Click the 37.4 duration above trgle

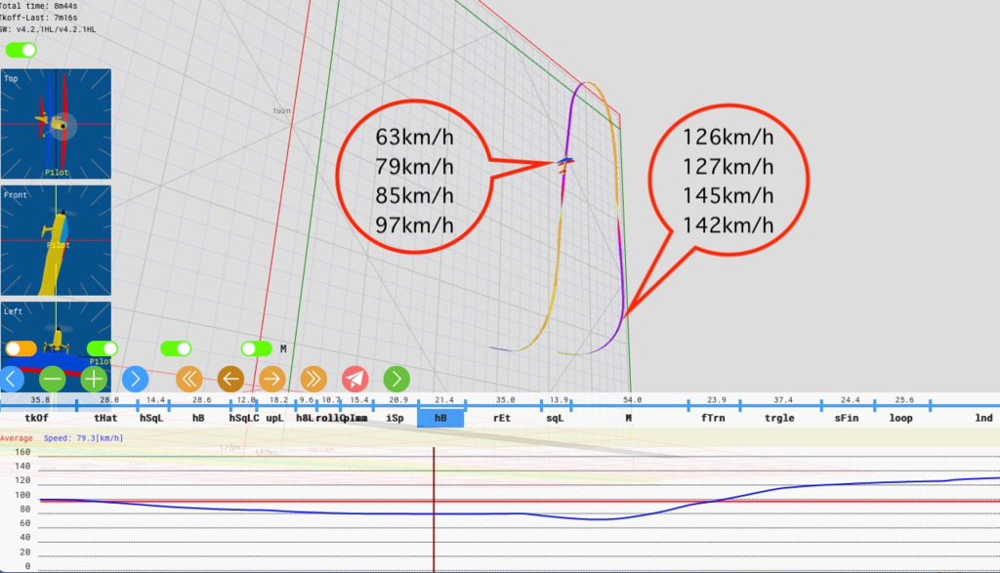(x=783, y=399)
